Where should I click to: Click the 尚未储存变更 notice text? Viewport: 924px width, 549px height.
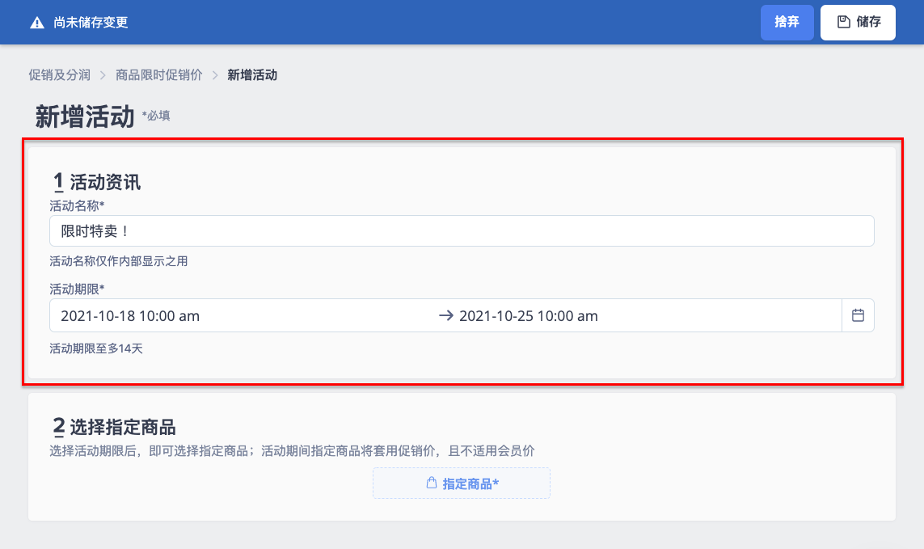point(91,23)
